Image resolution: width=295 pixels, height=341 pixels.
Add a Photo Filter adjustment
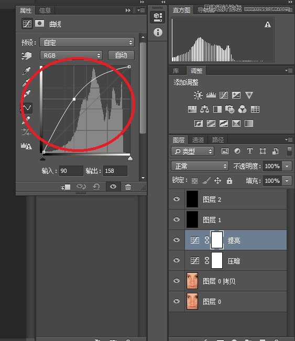click(x=230, y=109)
